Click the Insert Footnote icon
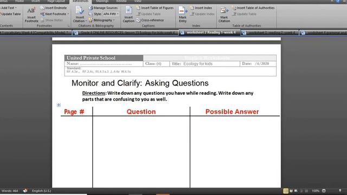 (31, 11)
